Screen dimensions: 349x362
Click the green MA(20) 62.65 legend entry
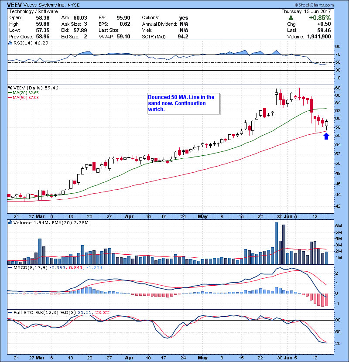click(x=24, y=92)
